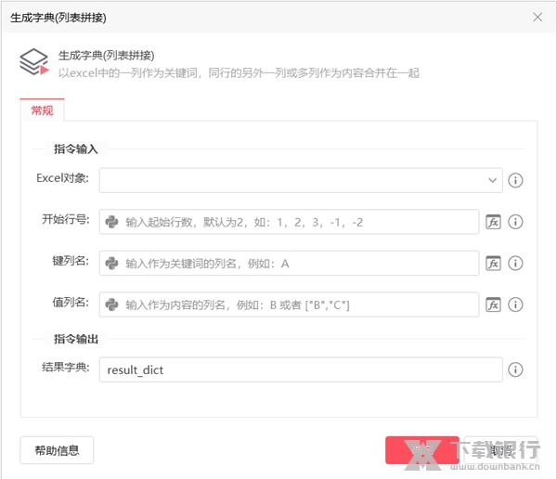Open fx expression editor for 值列名
The width and height of the screenshot is (557, 479).
[494, 304]
